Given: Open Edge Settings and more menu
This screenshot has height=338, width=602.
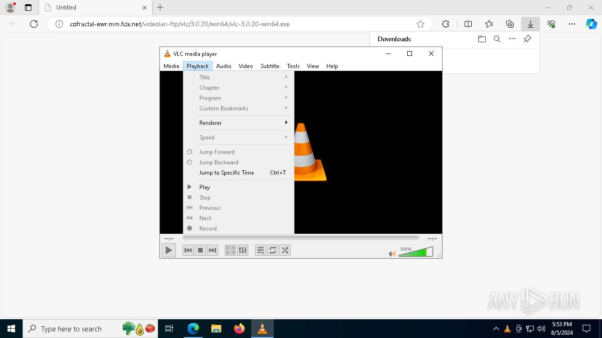Looking at the screenshot, I should point(572,24).
